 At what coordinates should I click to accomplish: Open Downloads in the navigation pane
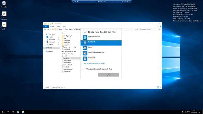pos(52,42)
